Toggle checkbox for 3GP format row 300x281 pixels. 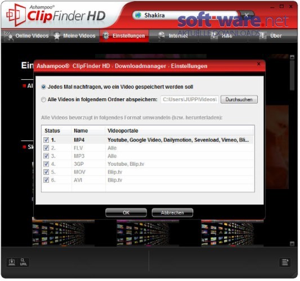pyautogui.click(x=46, y=164)
